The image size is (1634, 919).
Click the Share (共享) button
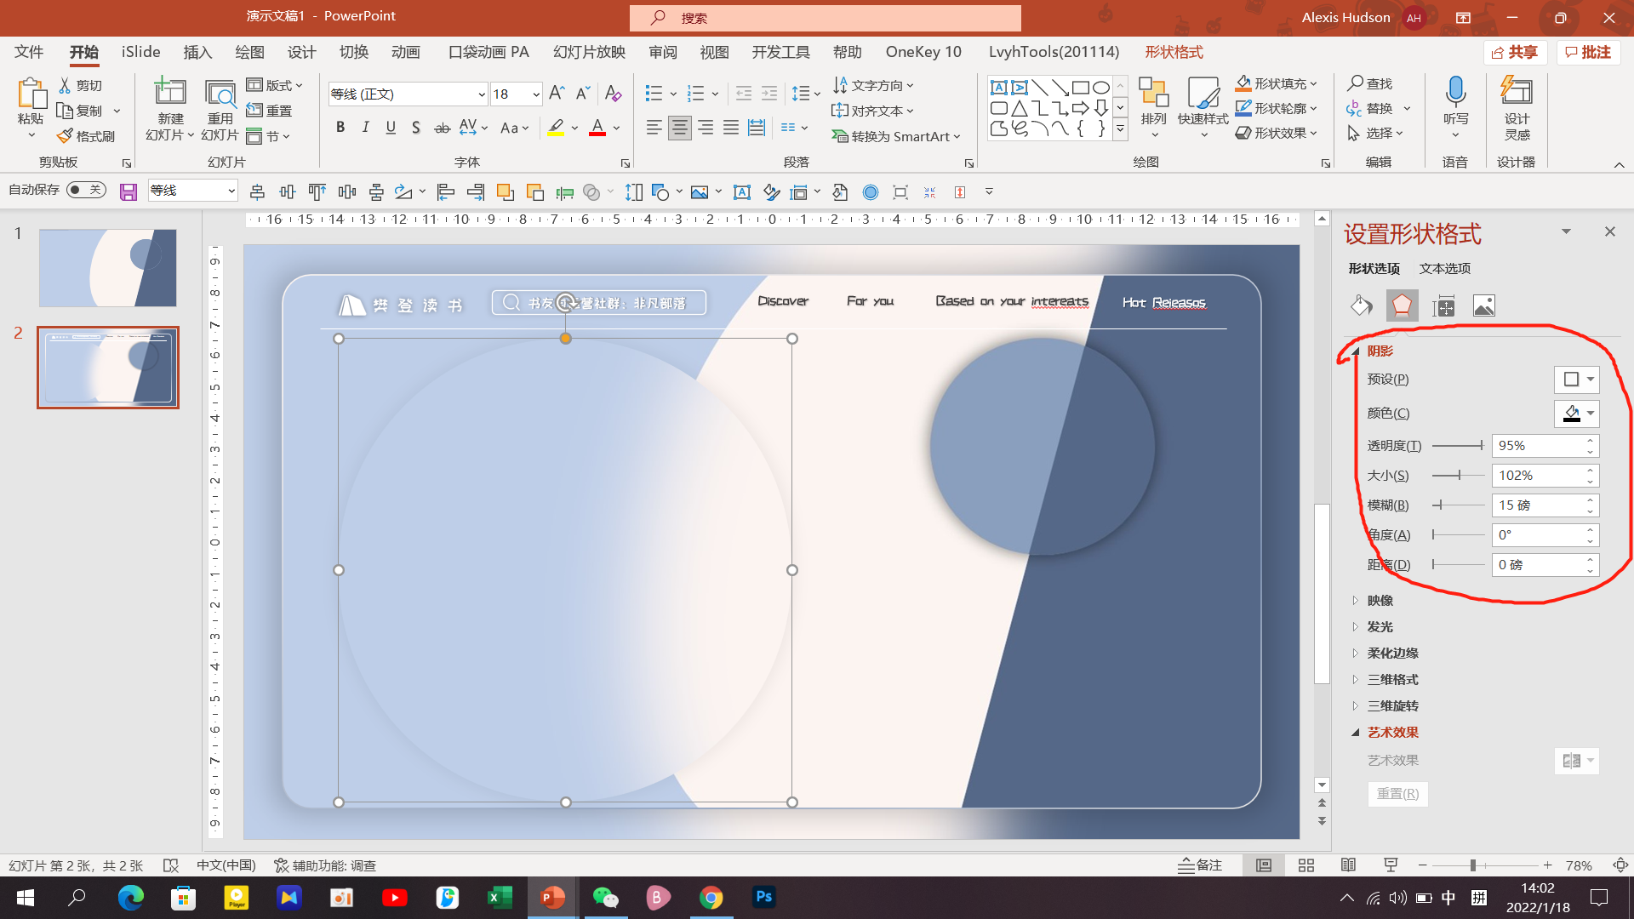coord(1515,52)
